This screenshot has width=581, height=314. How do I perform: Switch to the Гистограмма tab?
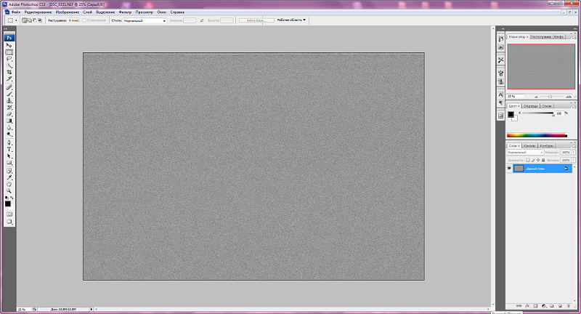click(541, 36)
